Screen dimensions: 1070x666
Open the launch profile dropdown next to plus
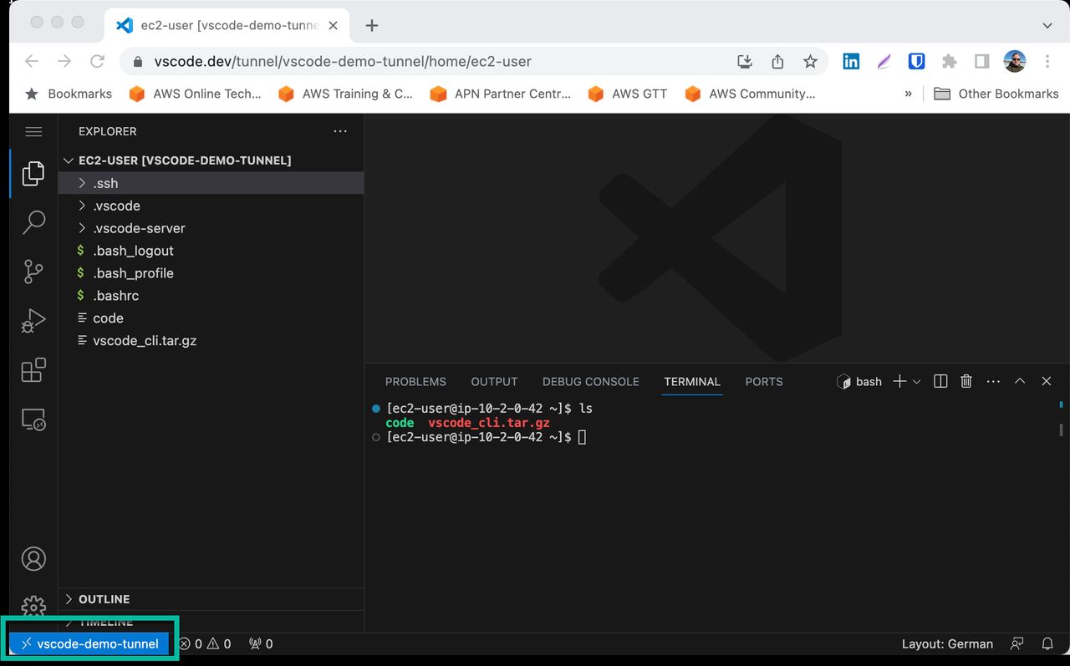click(916, 382)
